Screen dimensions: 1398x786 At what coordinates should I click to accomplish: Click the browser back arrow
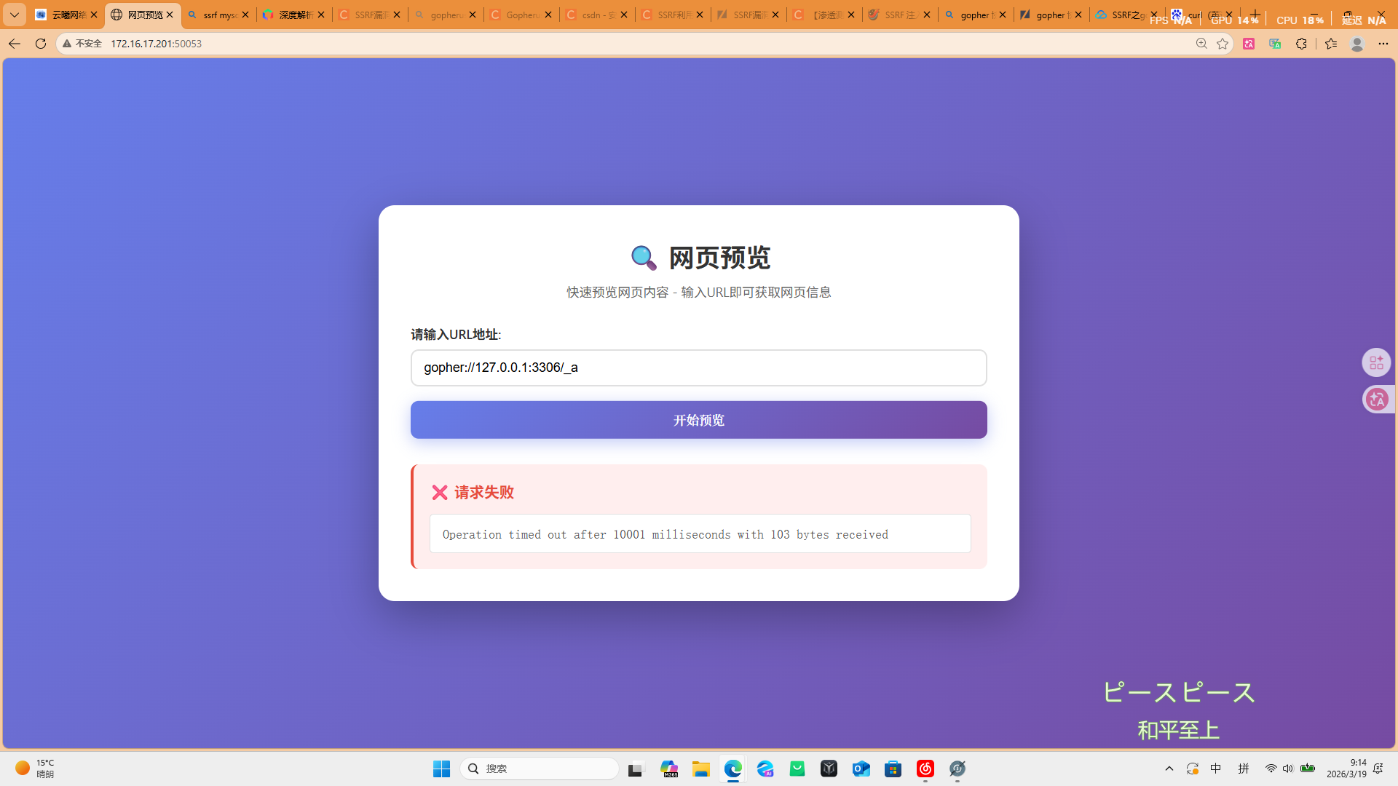(x=14, y=44)
